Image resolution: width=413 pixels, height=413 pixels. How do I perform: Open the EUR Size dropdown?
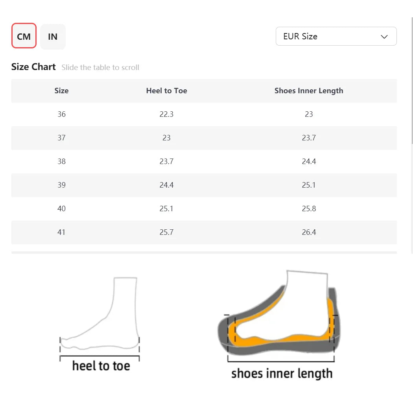[x=336, y=36]
